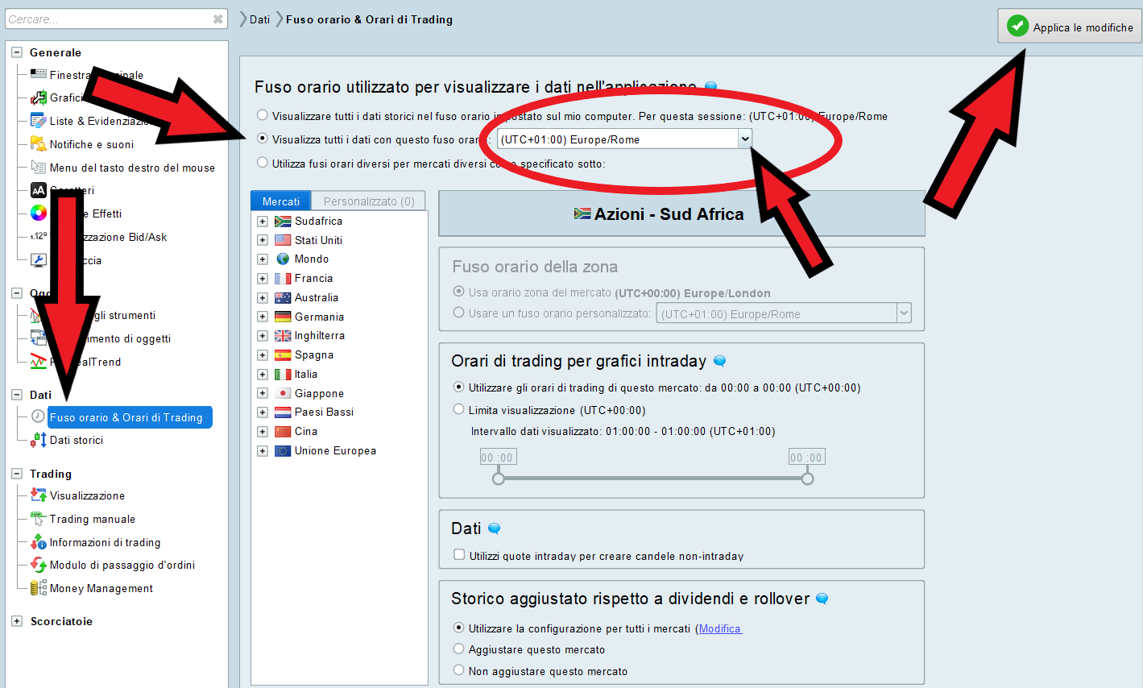Expand the Scorciatoie section

tap(17, 621)
